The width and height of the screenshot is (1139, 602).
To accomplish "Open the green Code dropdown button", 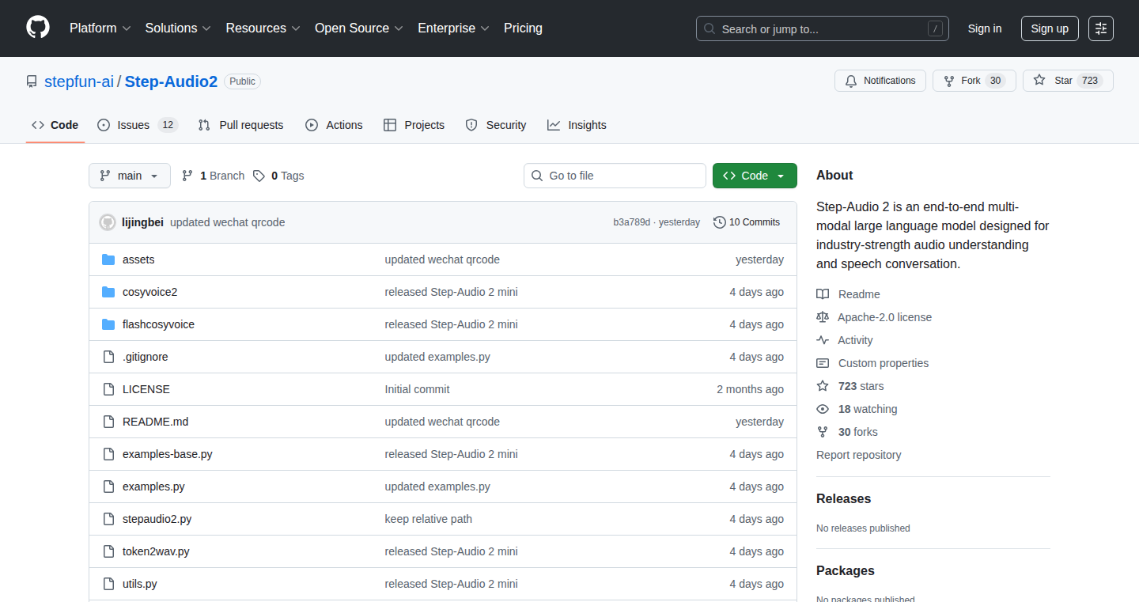I will click(x=755, y=176).
